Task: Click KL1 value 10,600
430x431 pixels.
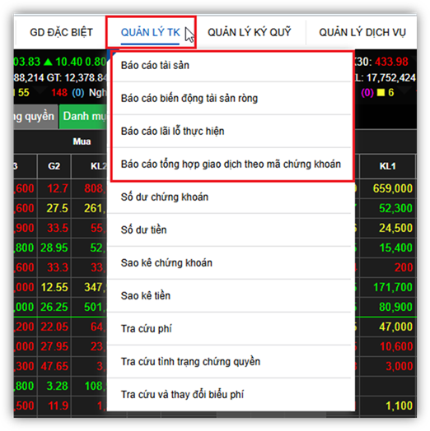Action: coord(396,346)
